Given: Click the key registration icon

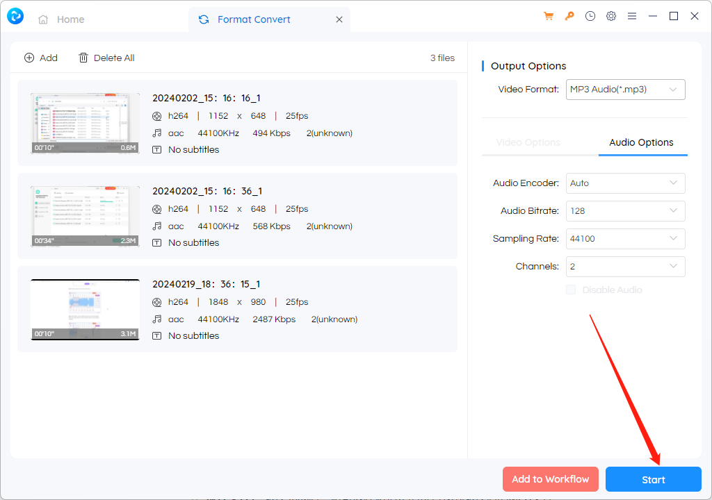Looking at the screenshot, I should pyautogui.click(x=569, y=16).
